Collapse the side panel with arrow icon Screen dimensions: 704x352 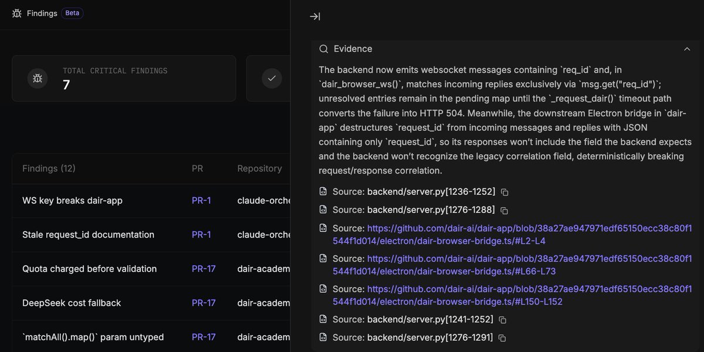315,16
